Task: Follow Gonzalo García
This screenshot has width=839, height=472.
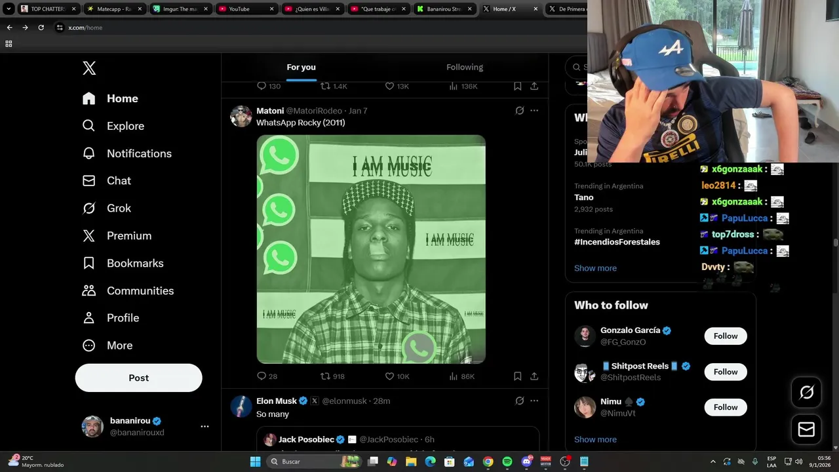Action: pyautogui.click(x=725, y=336)
